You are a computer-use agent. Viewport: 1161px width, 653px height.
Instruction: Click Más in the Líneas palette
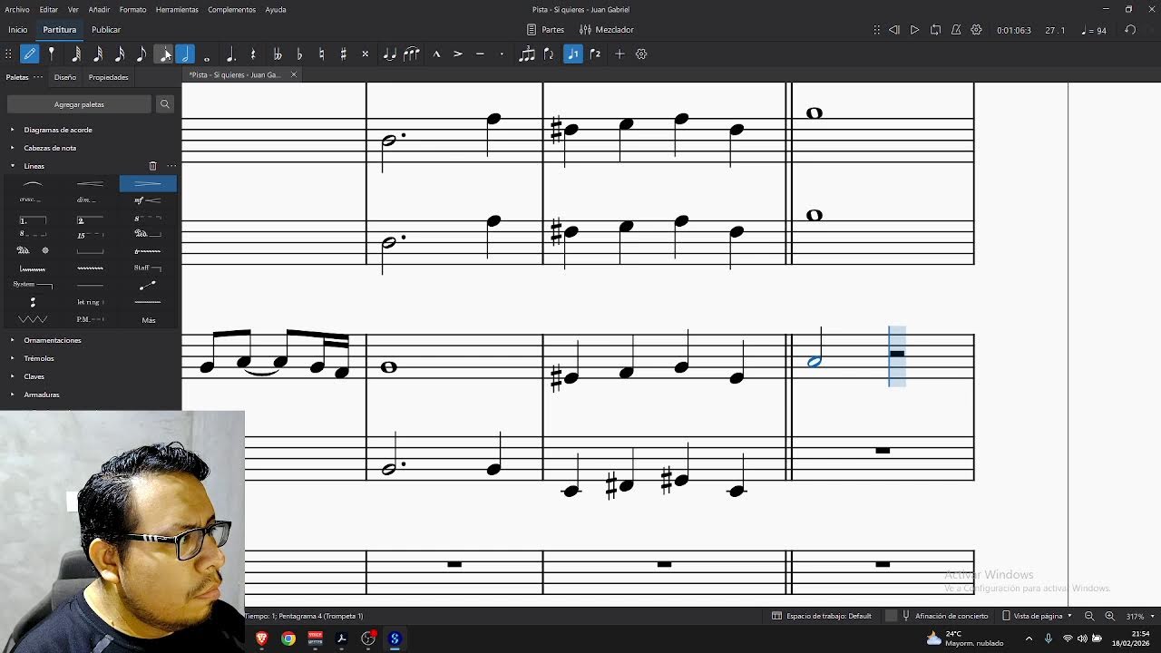pyautogui.click(x=149, y=320)
